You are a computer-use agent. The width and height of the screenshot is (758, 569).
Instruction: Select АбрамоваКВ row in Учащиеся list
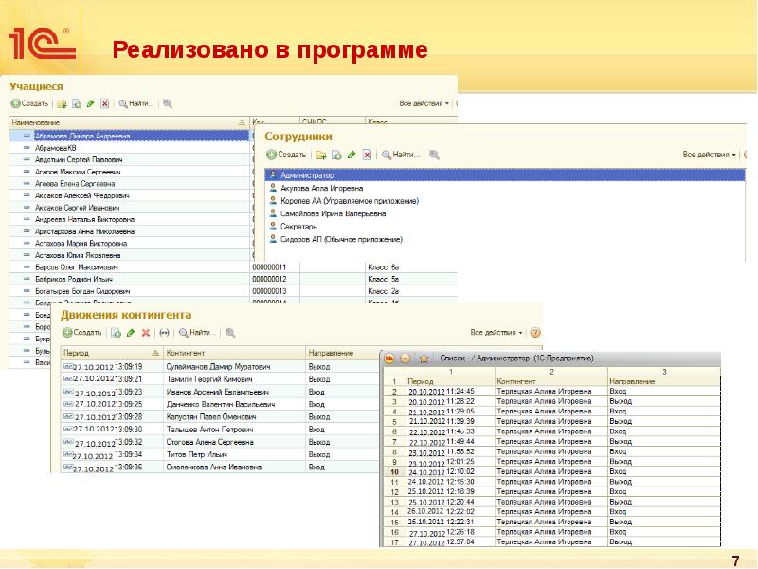[x=129, y=148]
